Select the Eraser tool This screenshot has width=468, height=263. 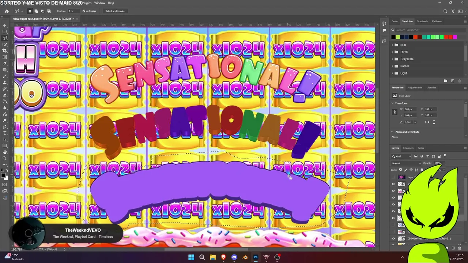point(5,95)
